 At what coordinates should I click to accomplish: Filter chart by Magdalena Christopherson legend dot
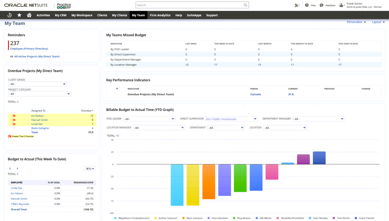pyautogui.click(x=115, y=218)
